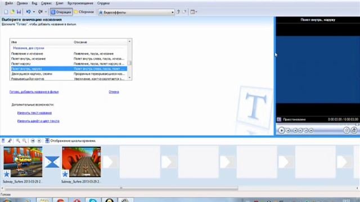360x202 pixels.
Task: Open the Вид menu
Action: tap(34, 3)
